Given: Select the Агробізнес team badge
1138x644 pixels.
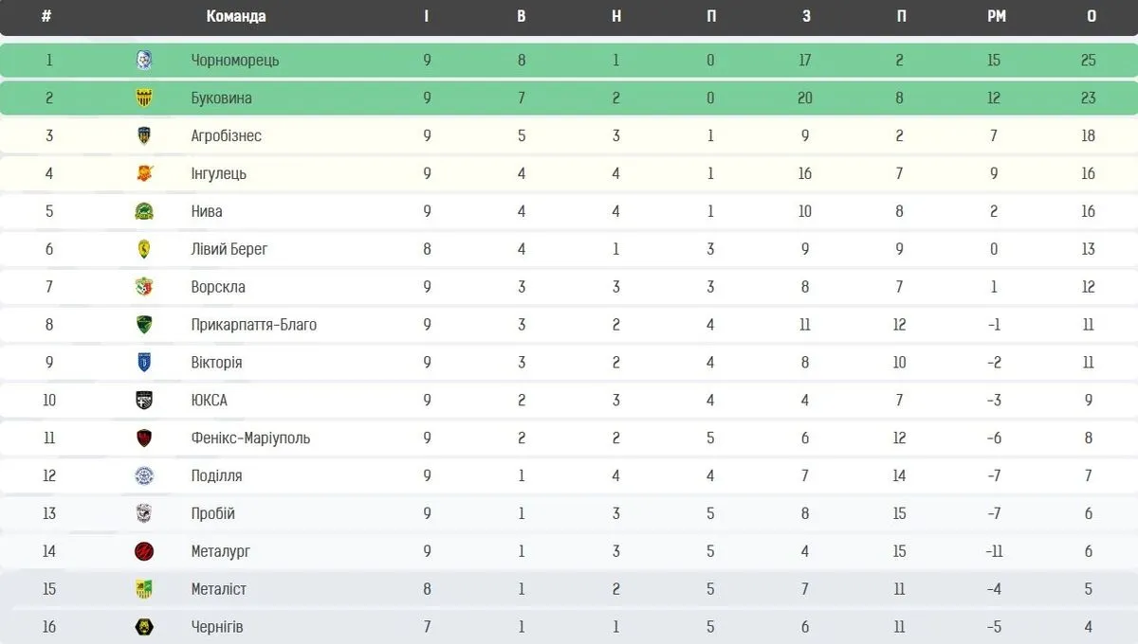Looking at the screenshot, I should (x=144, y=135).
